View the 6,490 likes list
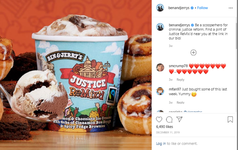The image size is (238, 150). [165, 127]
